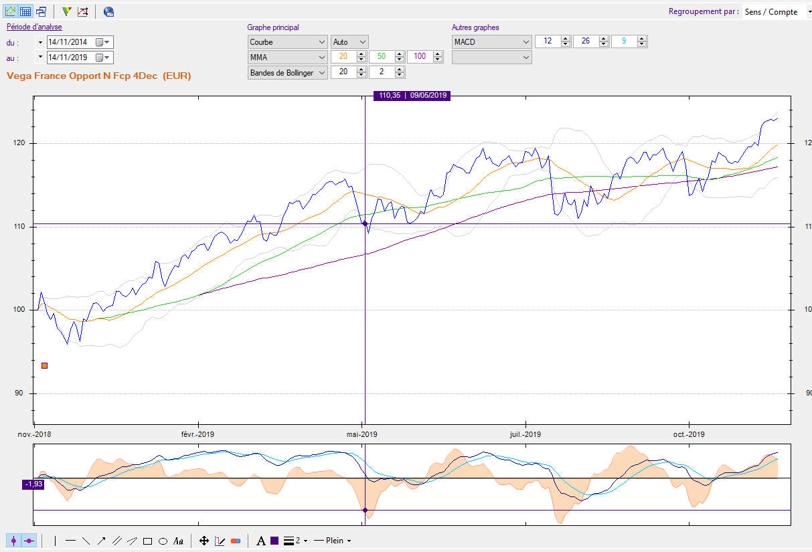Activate the move cross-arrows tool

point(204,541)
